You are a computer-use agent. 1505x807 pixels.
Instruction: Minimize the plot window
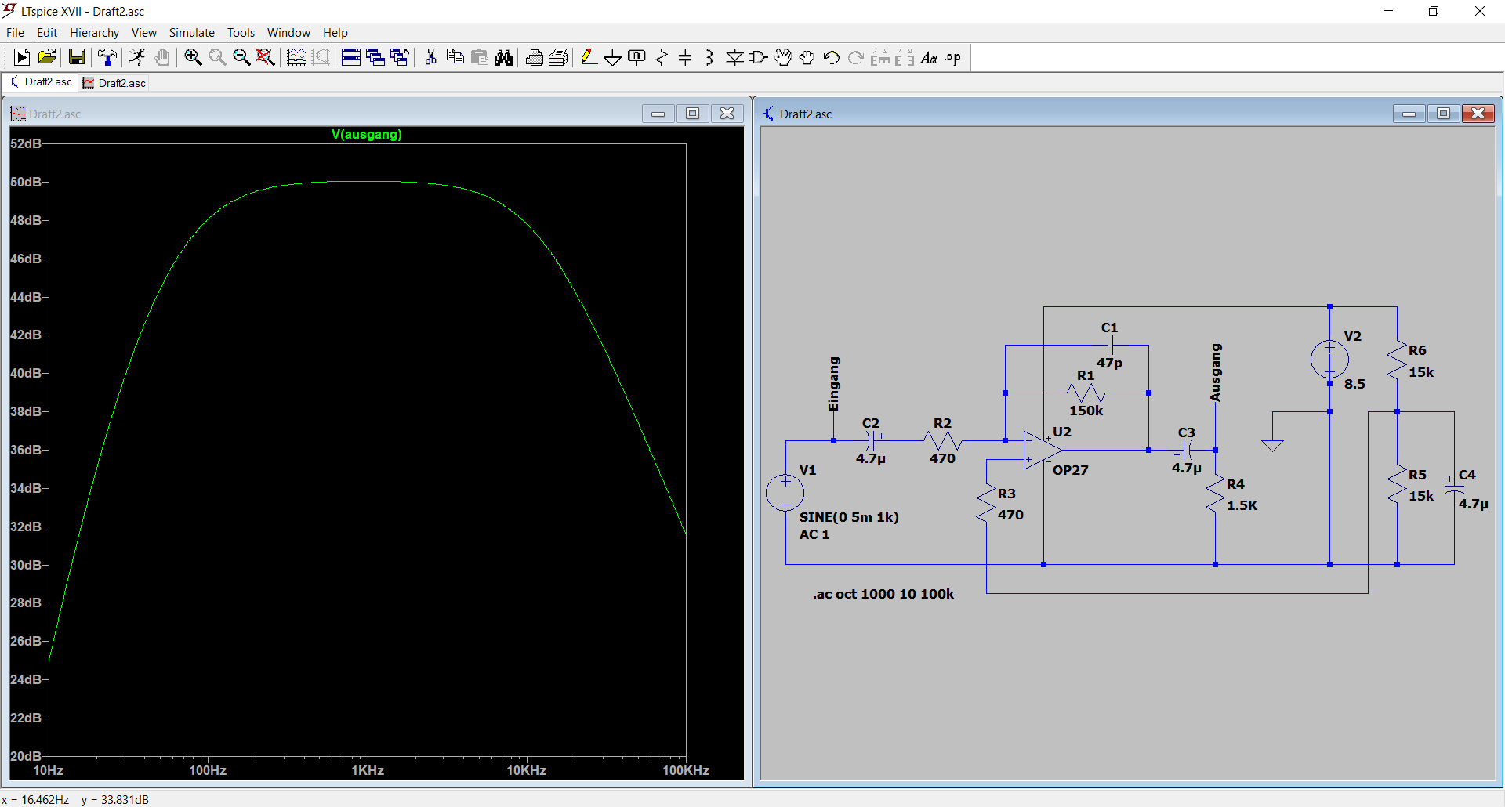coord(658,114)
